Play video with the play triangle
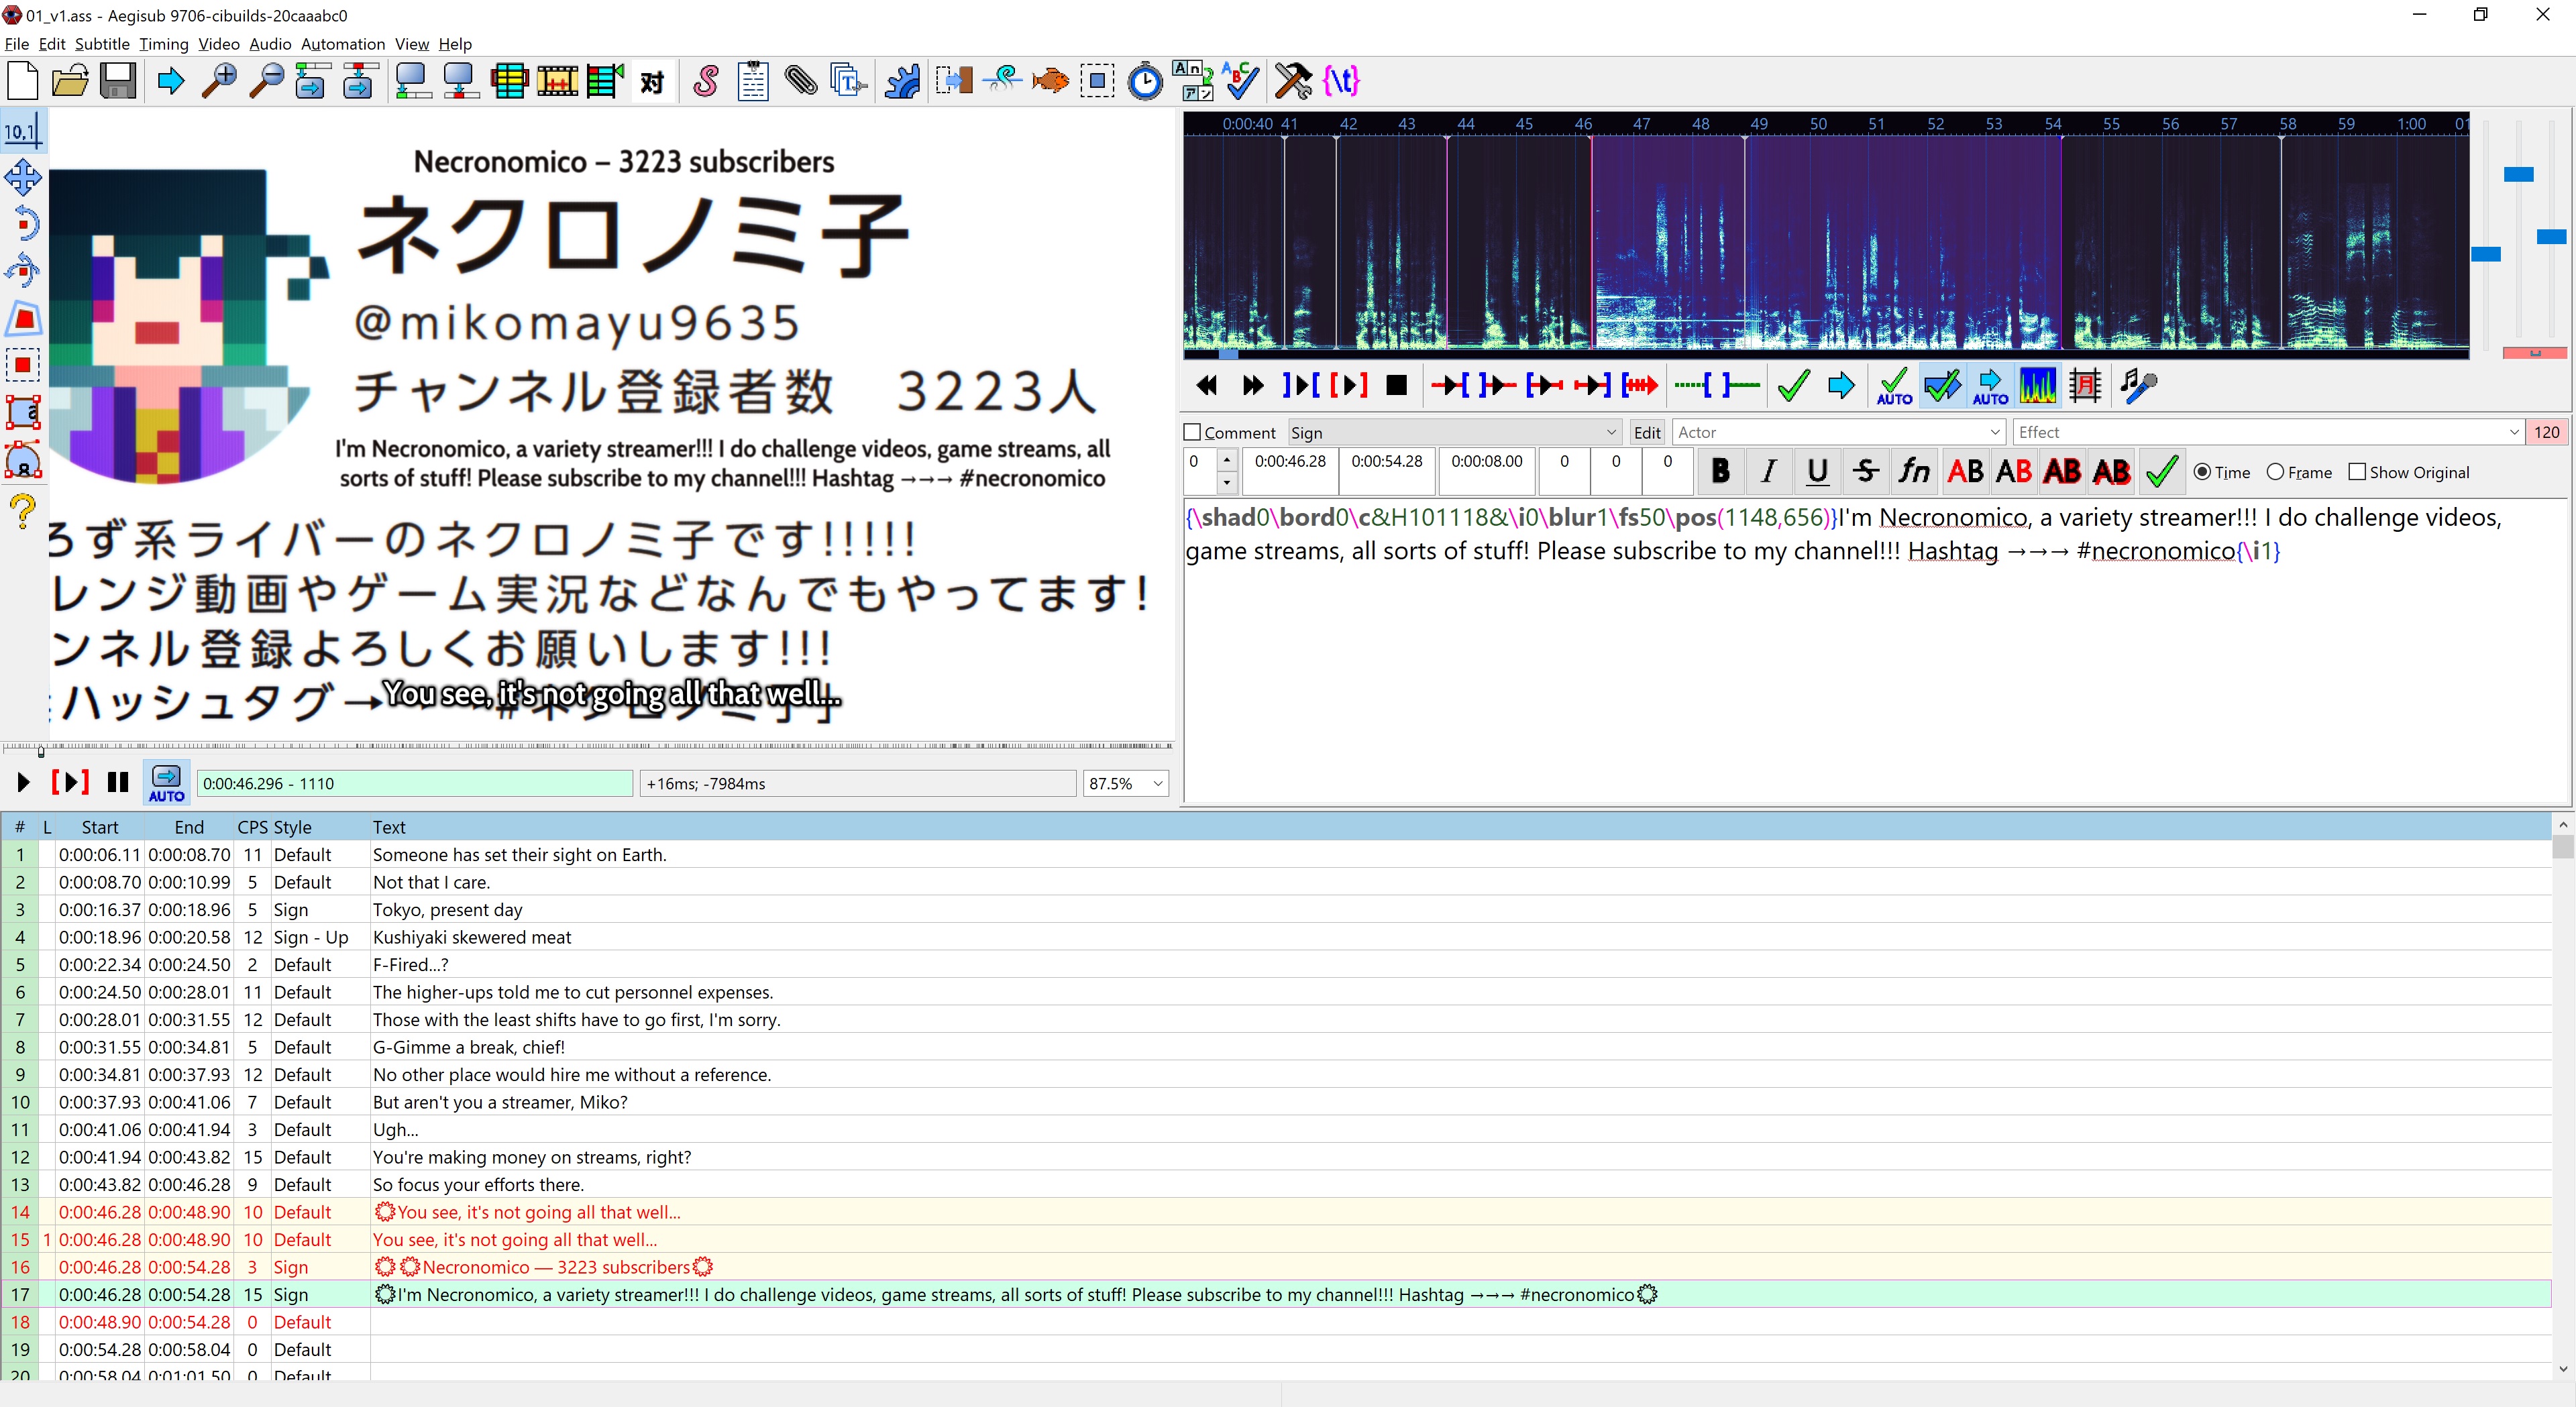Screen dimensions: 2576x1407 point(24,783)
